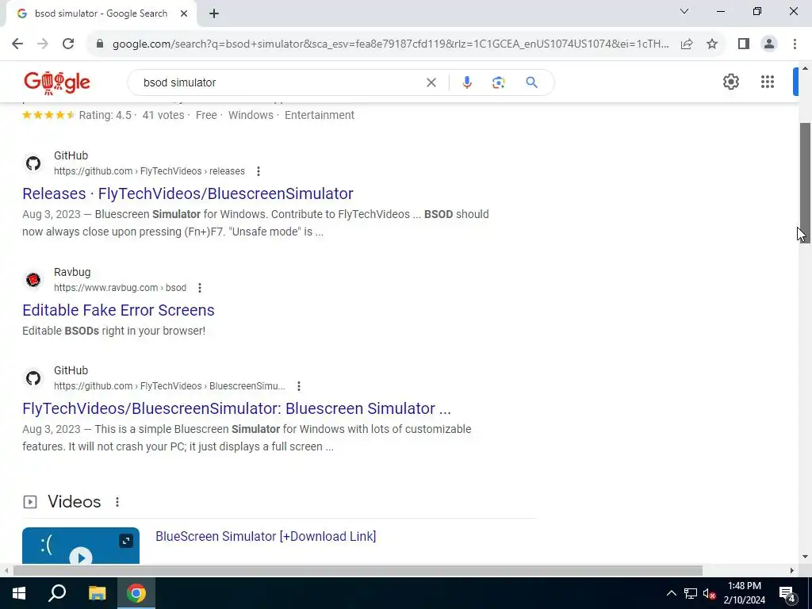The width and height of the screenshot is (812, 609).
Task: Click the Chrome taskbar icon
Action: [136, 593]
